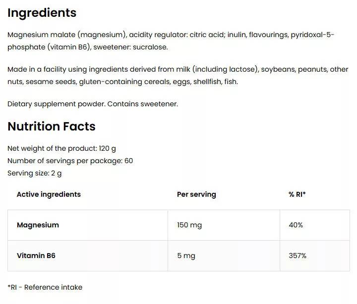Click the 5 mg vitamin B6 value
The width and height of the screenshot is (357, 304).
tap(186, 256)
